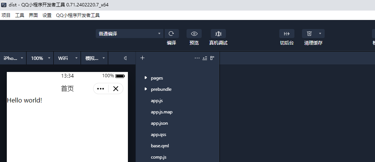Open the 工具 menu
Image resolution: width=375 pixels, height=162 pixels.
(20, 15)
